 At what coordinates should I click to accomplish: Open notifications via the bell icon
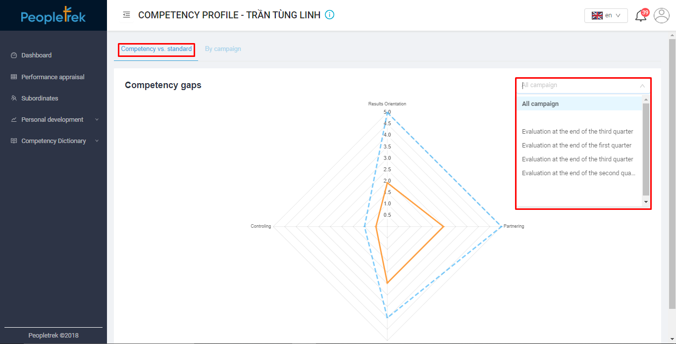coord(640,15)
